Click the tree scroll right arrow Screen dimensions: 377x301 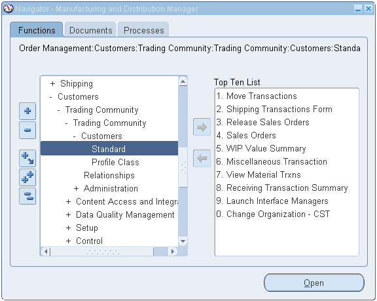tap(173, 252)
